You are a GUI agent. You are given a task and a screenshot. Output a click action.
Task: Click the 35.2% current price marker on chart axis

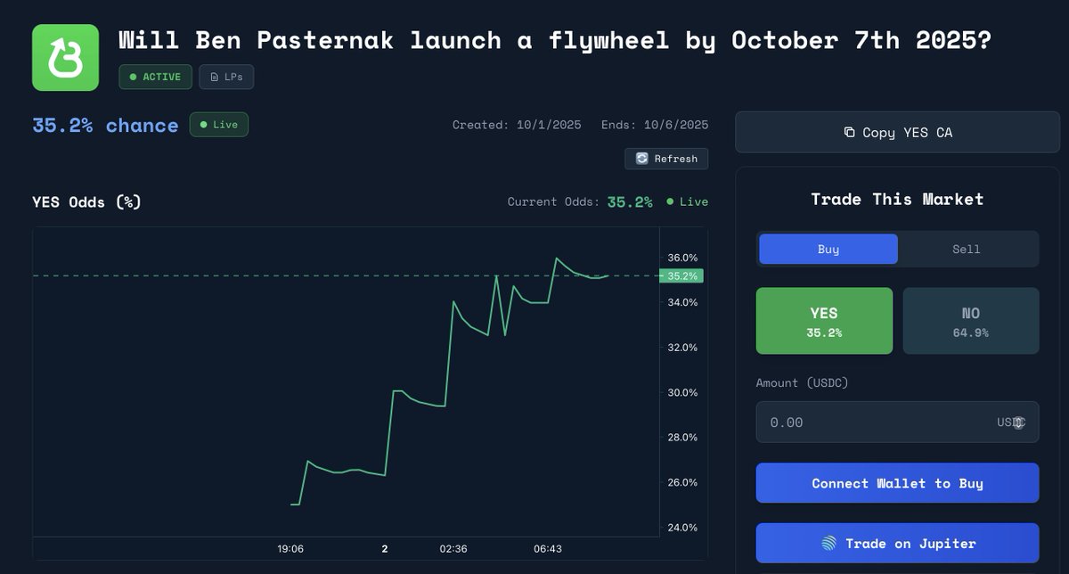(x=681, y=276)
